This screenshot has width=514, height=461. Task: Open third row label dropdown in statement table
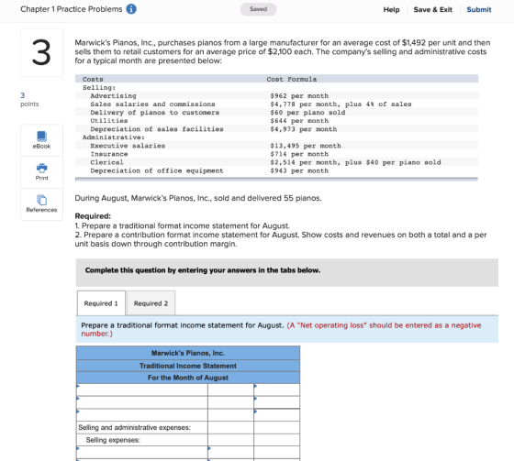click(x=142, y=415)
